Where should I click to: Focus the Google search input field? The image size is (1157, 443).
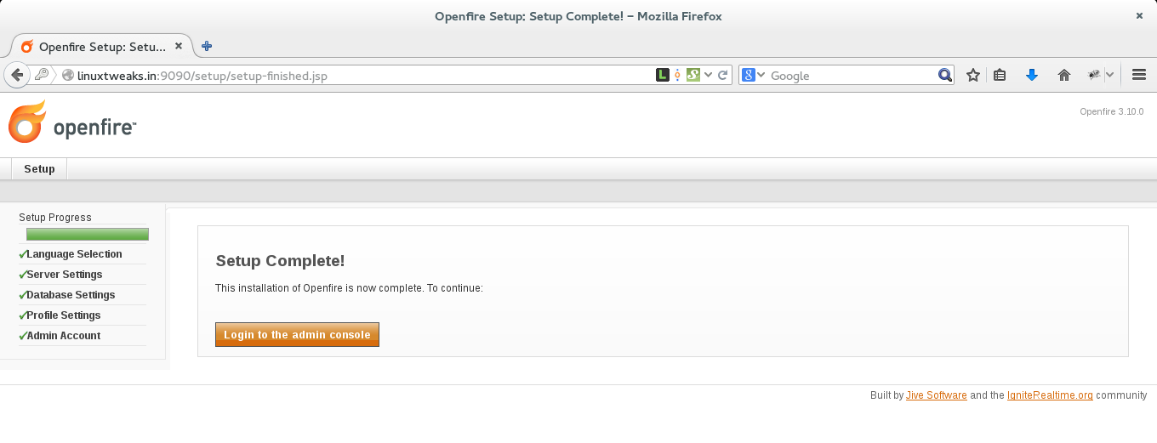click(852, 75)
